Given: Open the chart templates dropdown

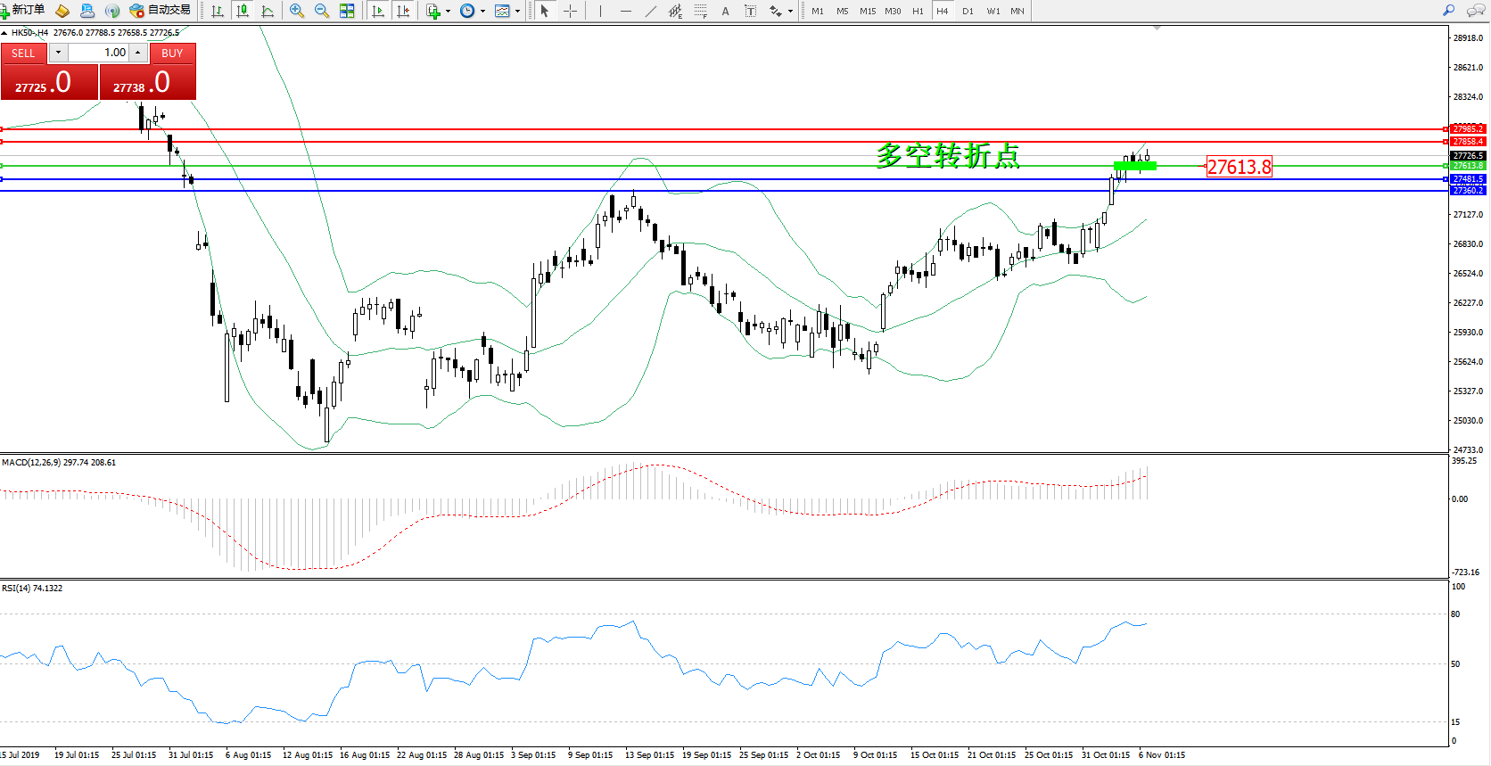Looking at the screenshot, I should click(517, 11).
